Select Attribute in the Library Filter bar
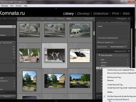Viewport: 136px width, 102px height. click(x=50, y=19)
